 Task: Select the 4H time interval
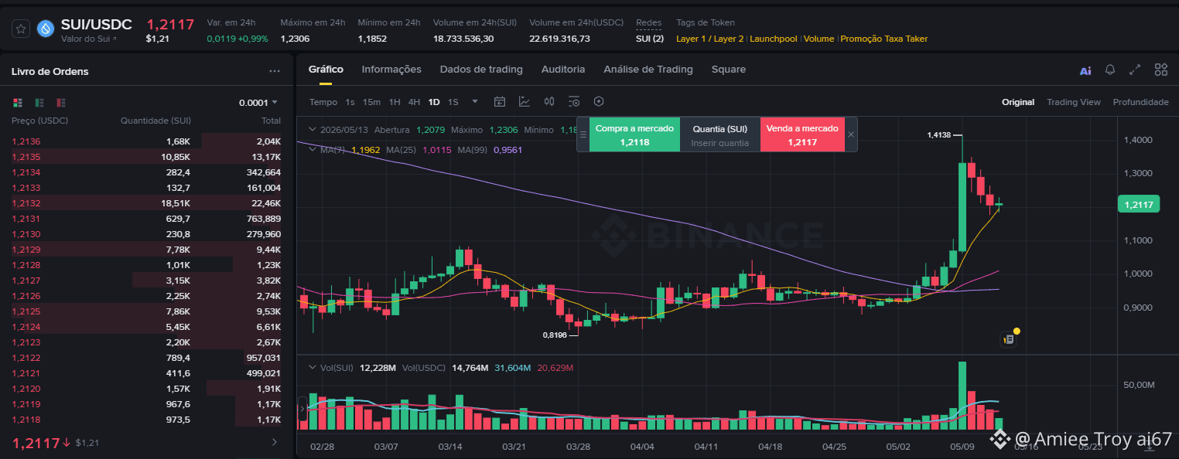414,102
